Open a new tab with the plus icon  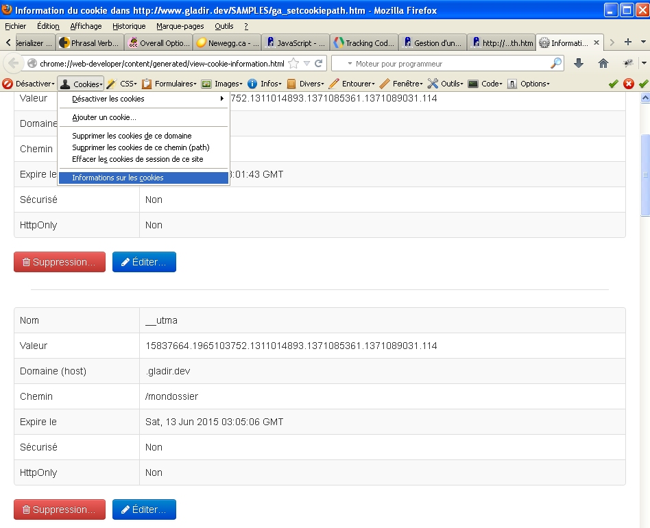[x=627, y=43]
